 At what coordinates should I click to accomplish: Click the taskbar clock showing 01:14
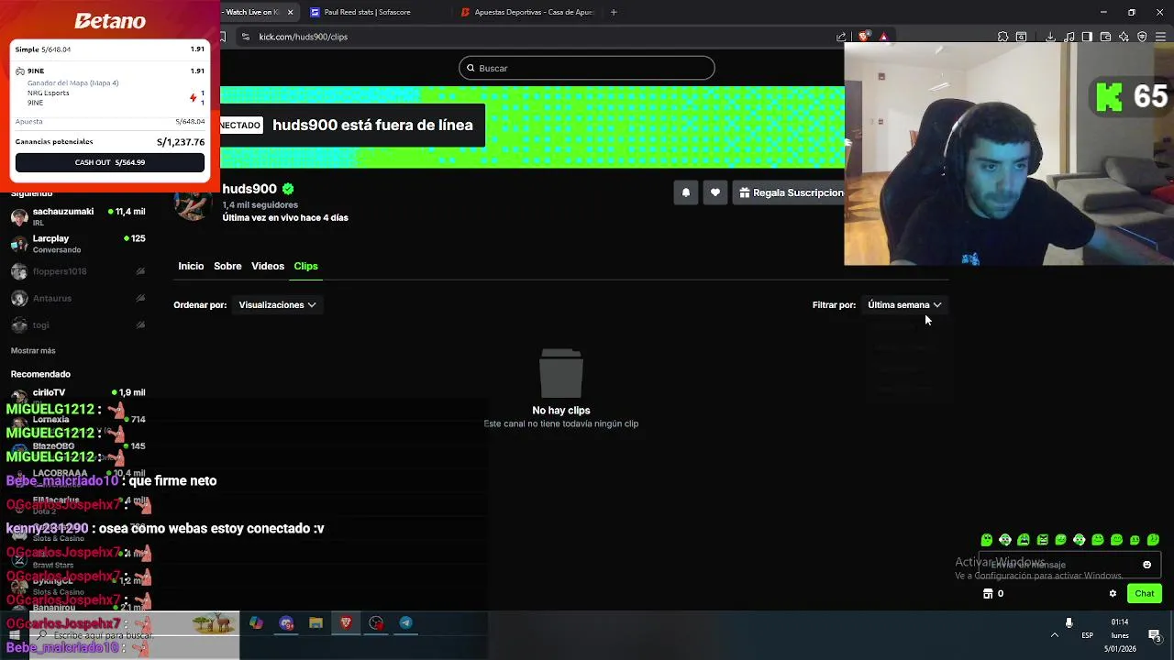tap(1120, 635)
